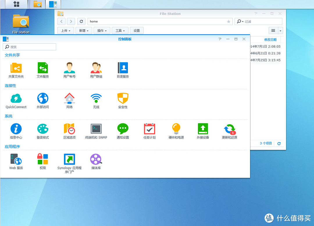The width and height of the screenshot is (314, 226).
Task: Click the 系统 section heading
Action: click(8, 116)
